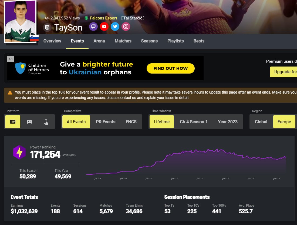View the Playlists tab
297x225 pixels.
click(175, 41)
